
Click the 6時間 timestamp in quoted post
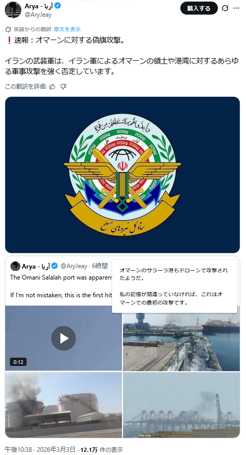[x=100, y=266]
